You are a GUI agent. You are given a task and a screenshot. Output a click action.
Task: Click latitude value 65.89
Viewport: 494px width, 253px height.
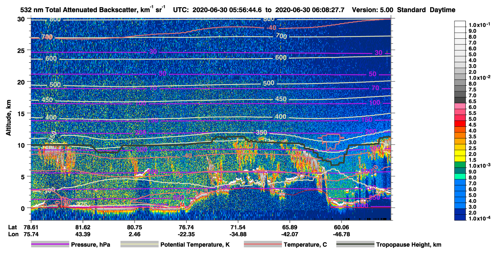click(x=289, y=227)
